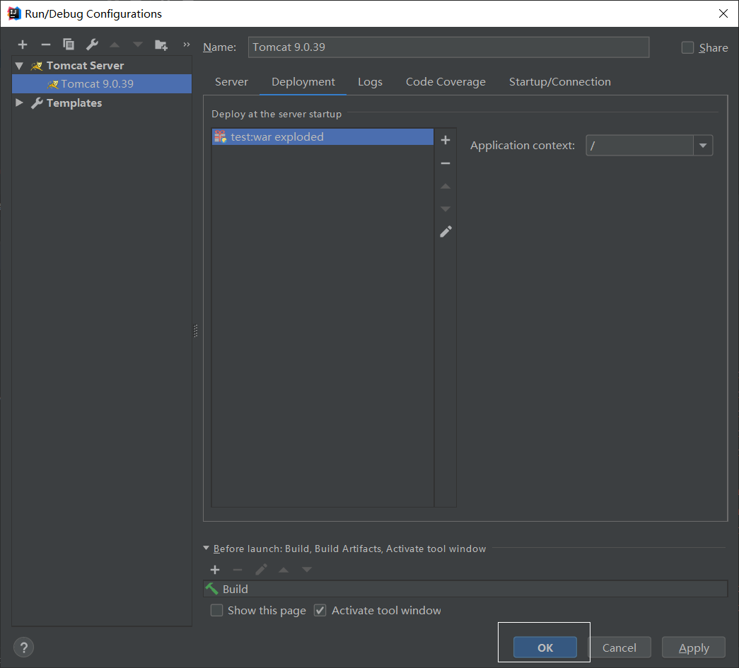739x668 pixels.
Task: Click the splitter handle between the panels
Action: (196, 332)
